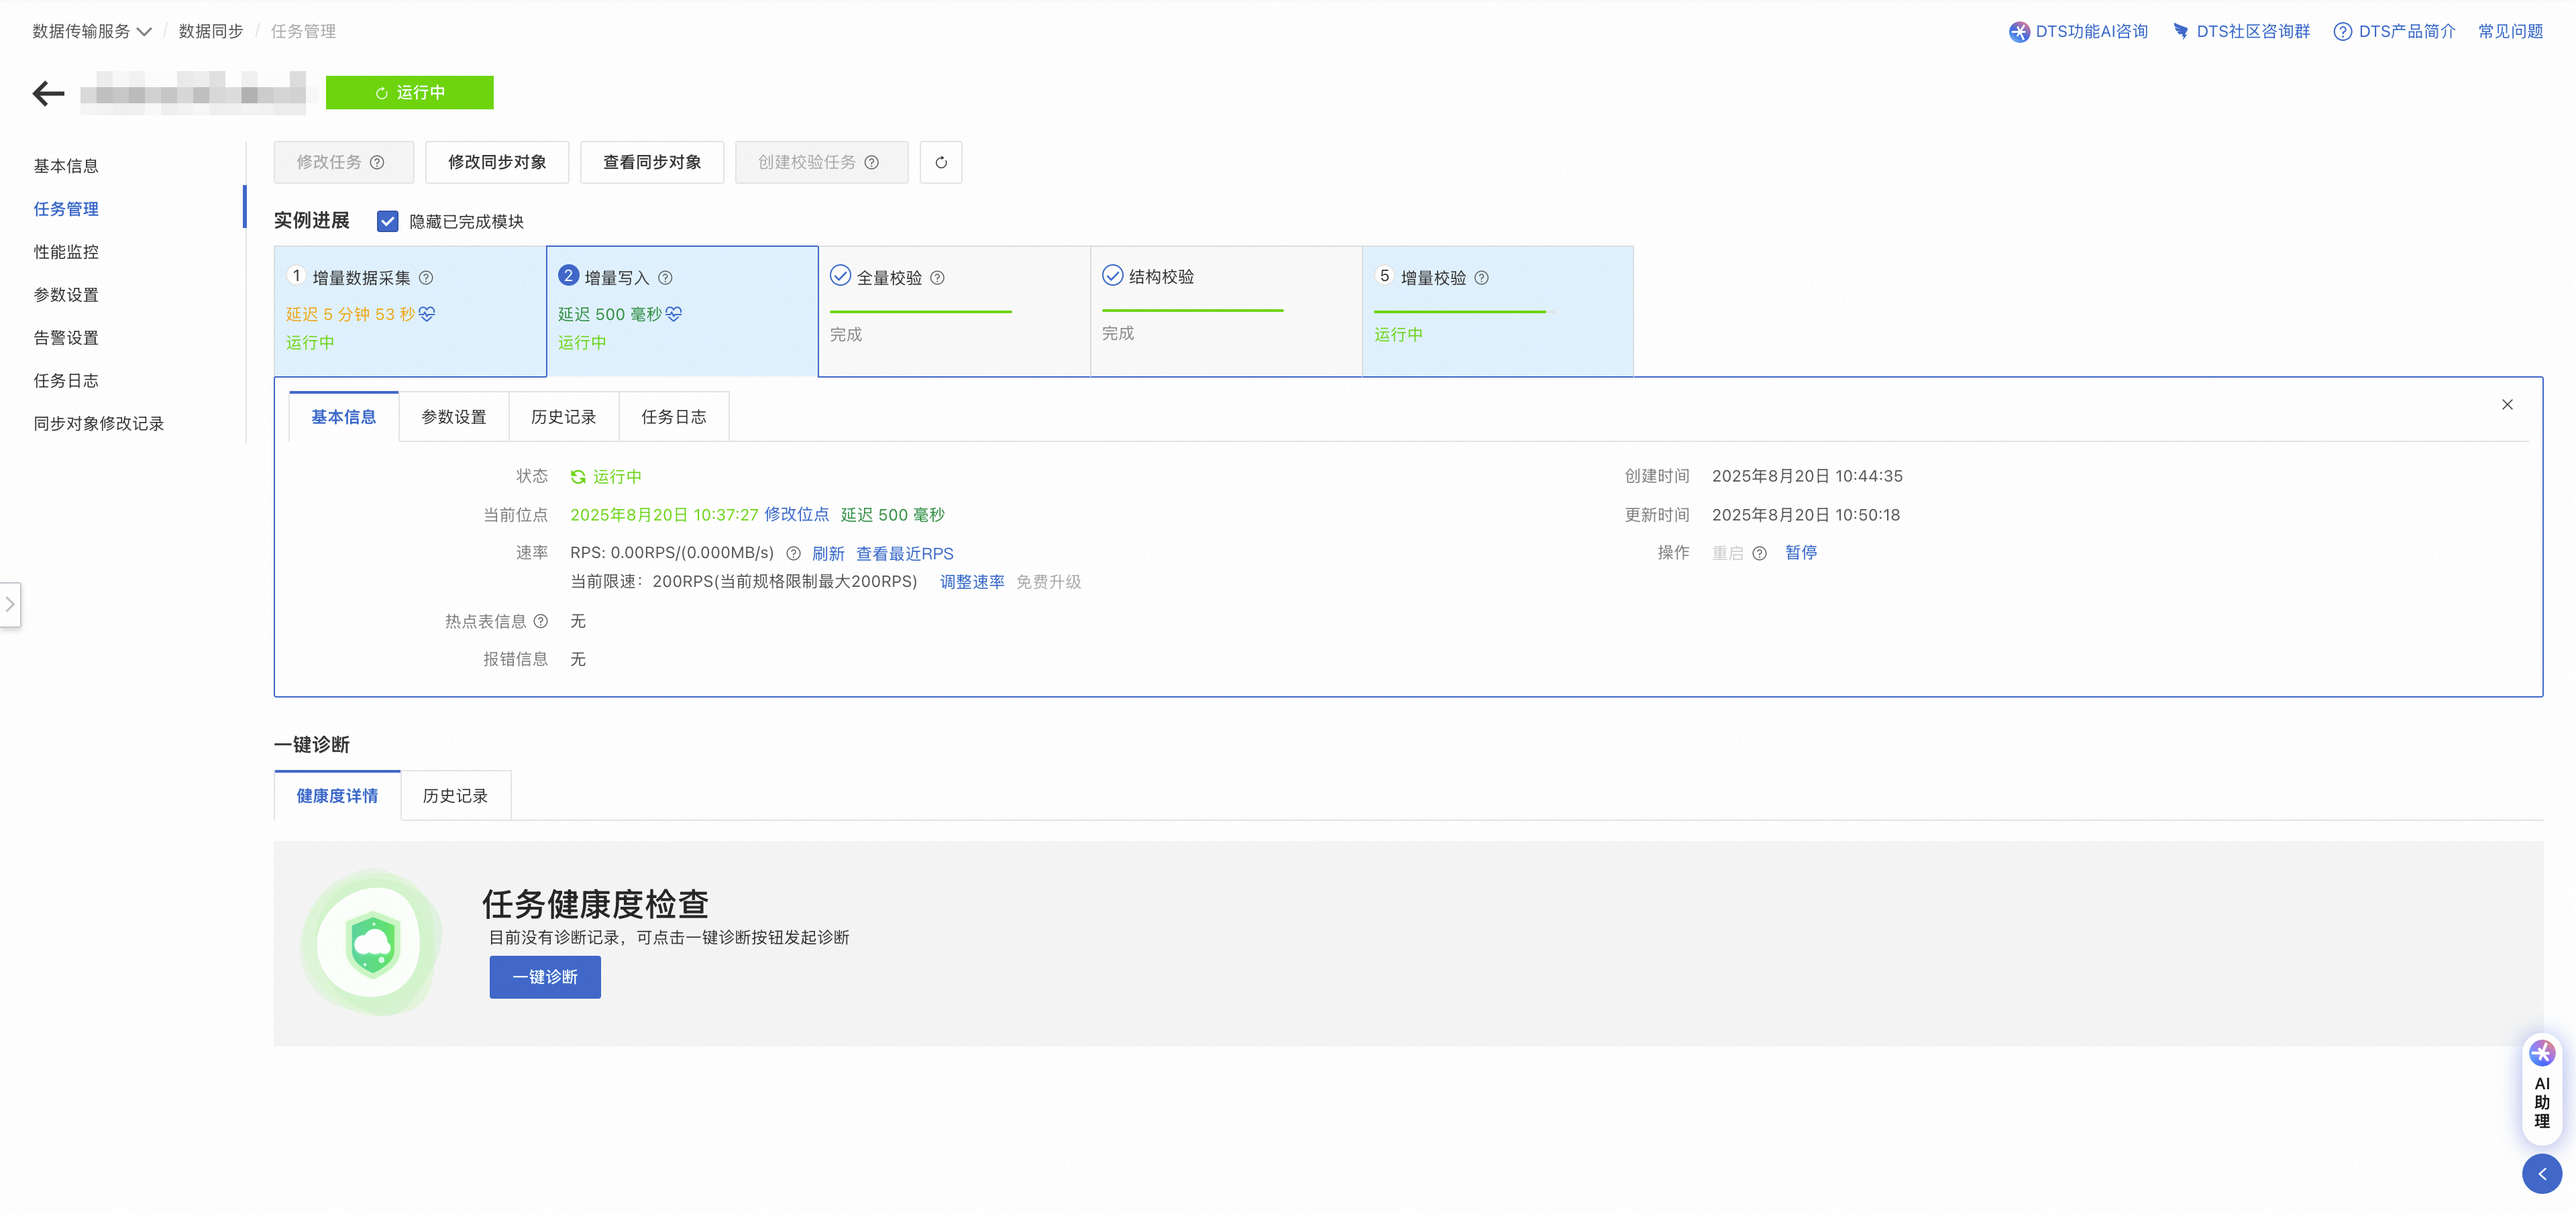Close the detail panel with the X icon
The image size is (2576, 1214).
point(2506,404)
